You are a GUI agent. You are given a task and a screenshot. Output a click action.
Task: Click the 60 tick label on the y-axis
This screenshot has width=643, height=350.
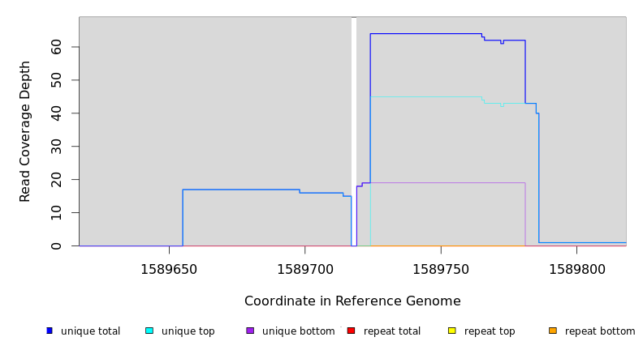coord(56,47)
